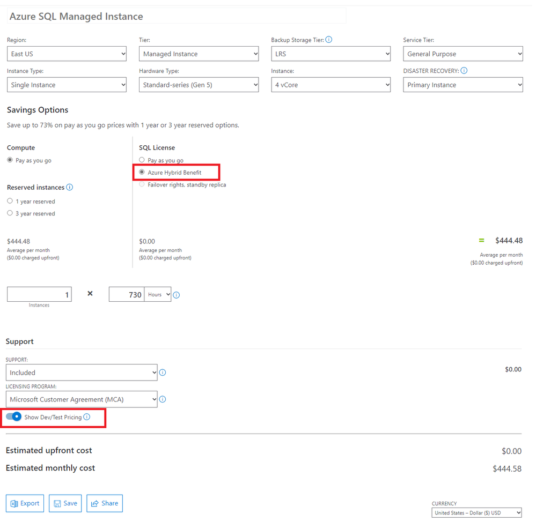Open Service Tier dropdown (General Purpose)
The image size is (536, 529).
pyautogui.click(x=463, y=54)
